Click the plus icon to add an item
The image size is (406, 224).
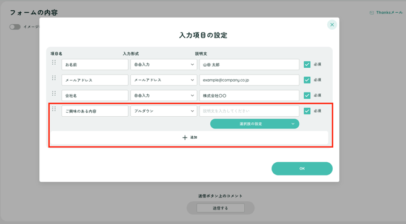click(x=185, y=137)
